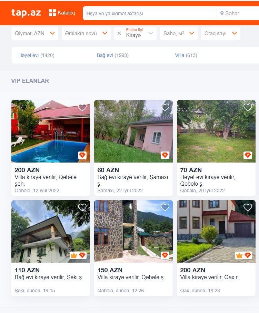This screenshot has height=313, width=259.
Task: Favorite the 200 AZN Qəbələ villa heart
Action: point(82,107)
